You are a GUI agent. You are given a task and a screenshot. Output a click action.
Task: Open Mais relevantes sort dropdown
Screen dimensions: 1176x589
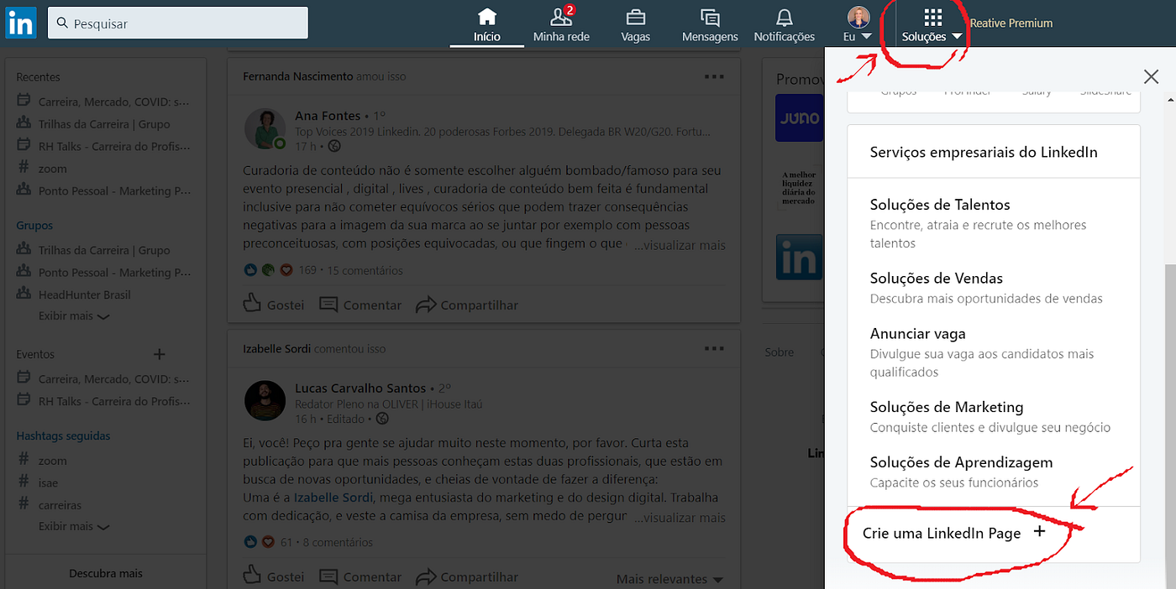[x=669, y=579]
